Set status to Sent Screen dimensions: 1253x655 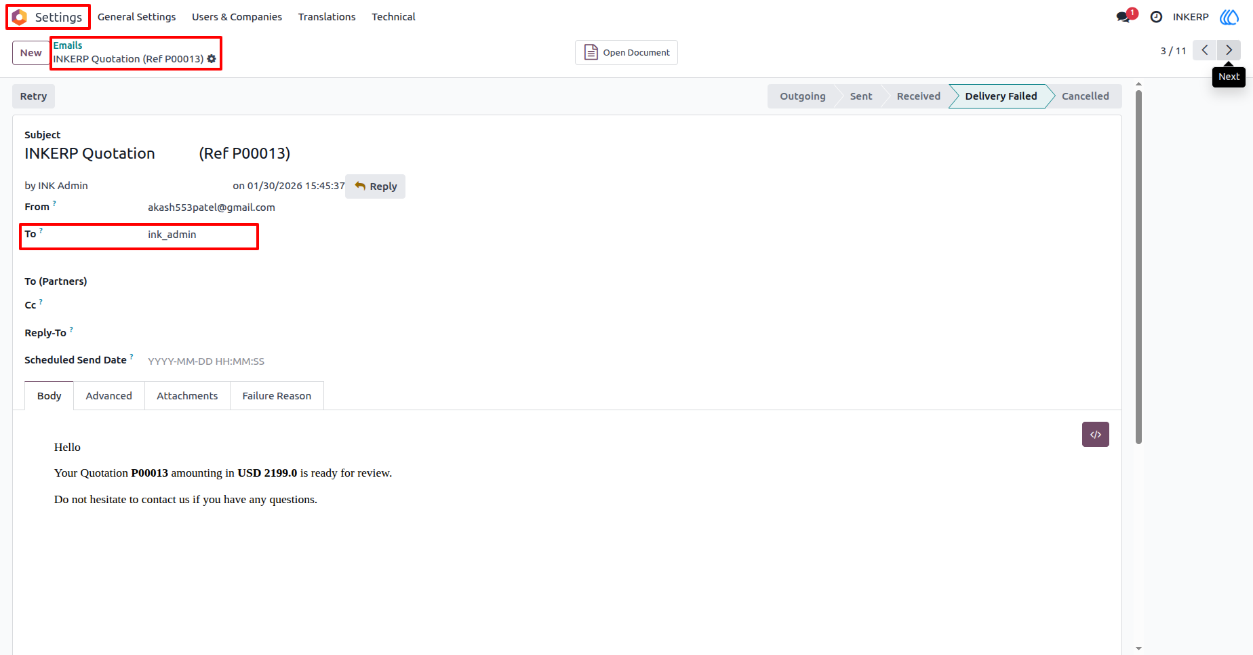click(861, 96)
